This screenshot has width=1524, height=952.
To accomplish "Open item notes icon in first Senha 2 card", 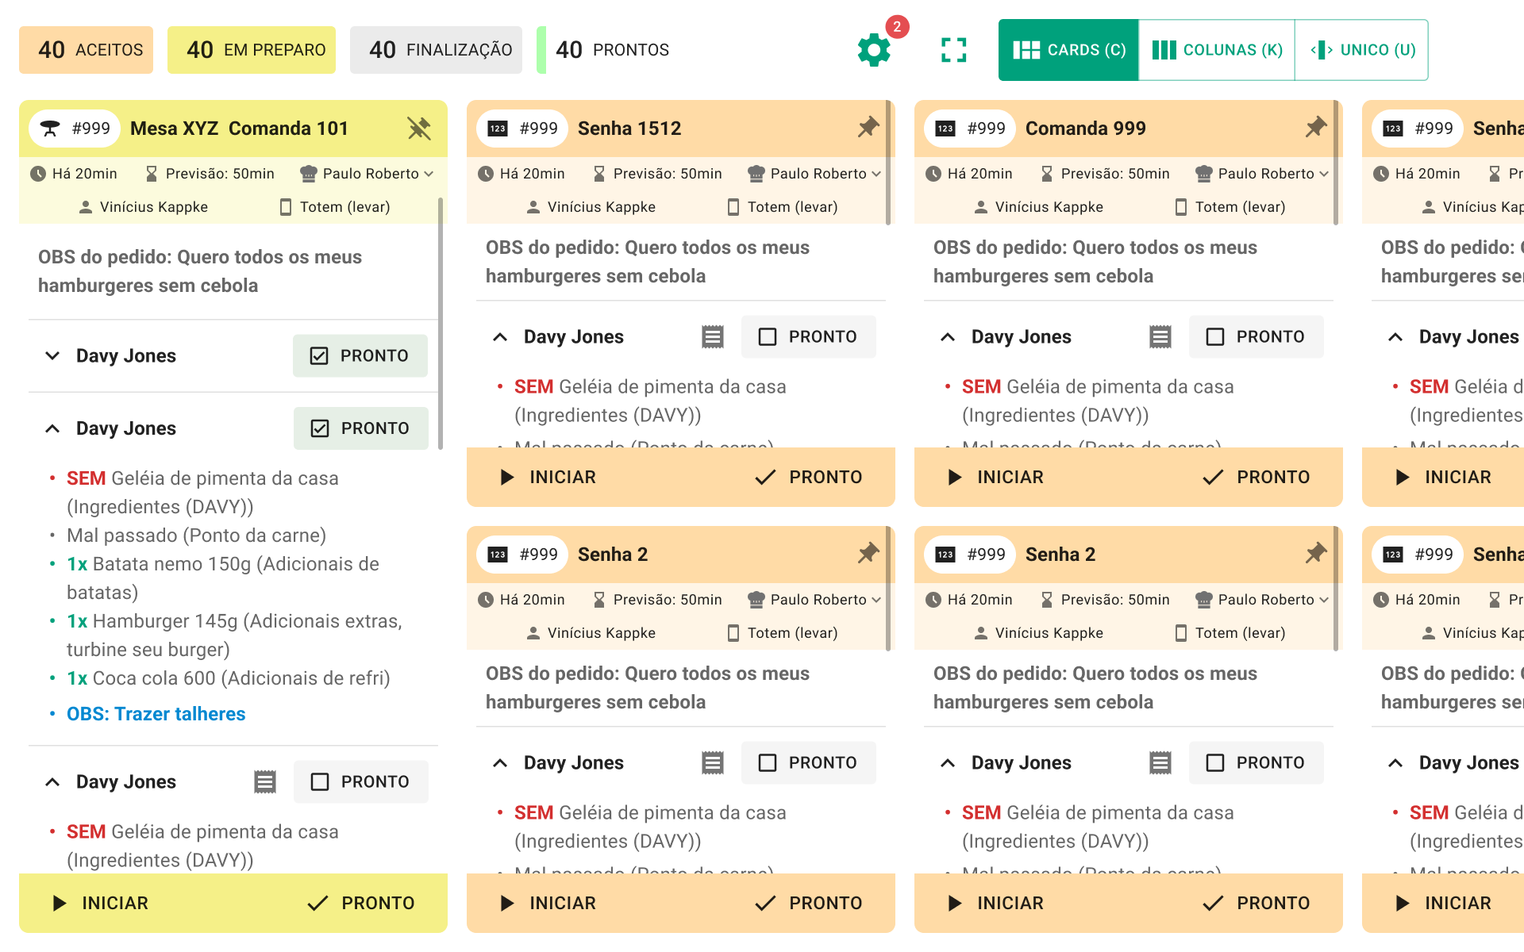I will click(x=712, y=763).
